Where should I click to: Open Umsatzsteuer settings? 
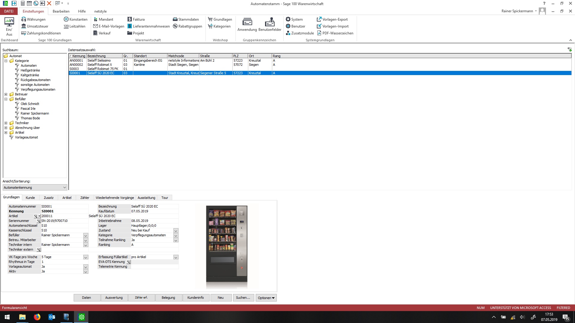click(35, 26)
